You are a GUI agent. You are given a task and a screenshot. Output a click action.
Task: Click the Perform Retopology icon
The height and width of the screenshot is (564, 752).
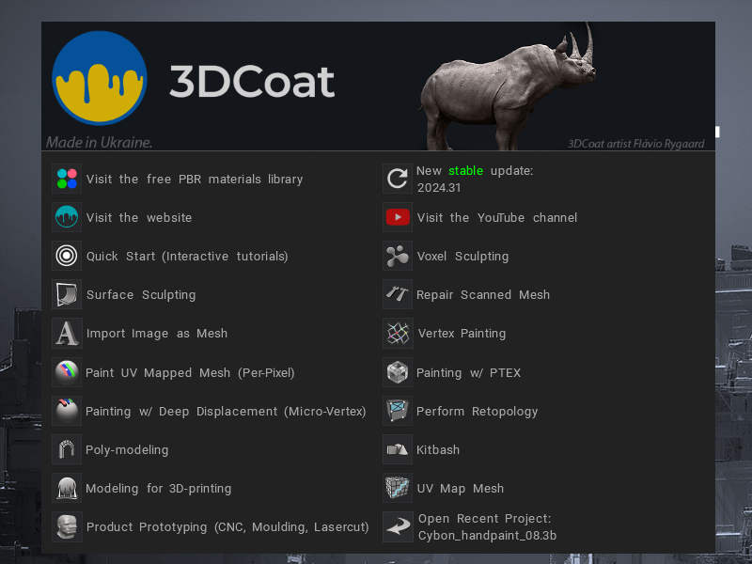398,411
